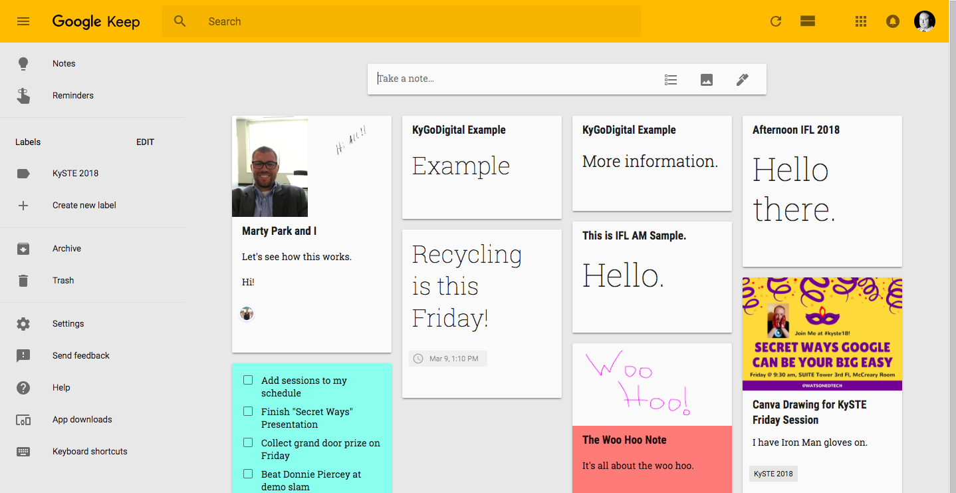Create a new note with image
The width and height of the screenshot is (956, 493).
click(x=707, y=80)
